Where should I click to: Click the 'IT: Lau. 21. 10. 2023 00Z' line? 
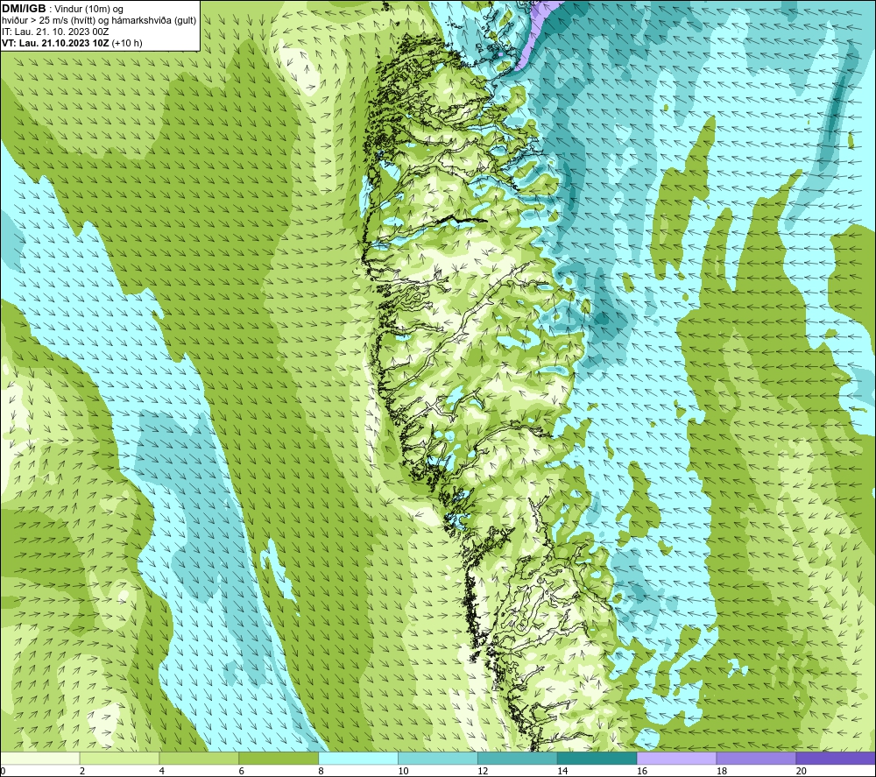click(x=55, y=32)
